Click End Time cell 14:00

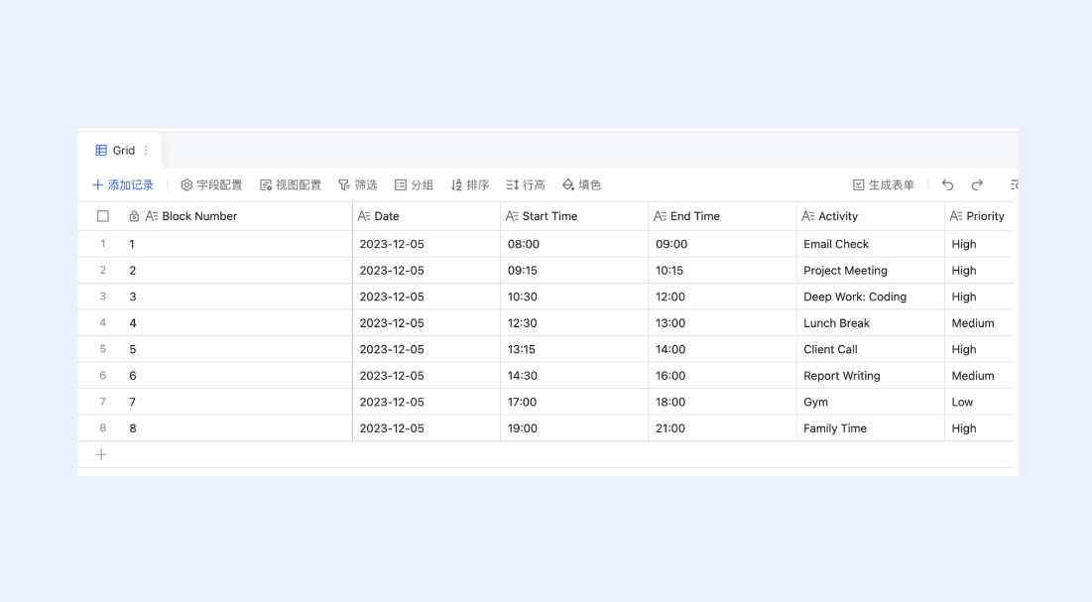coord(723,349)
